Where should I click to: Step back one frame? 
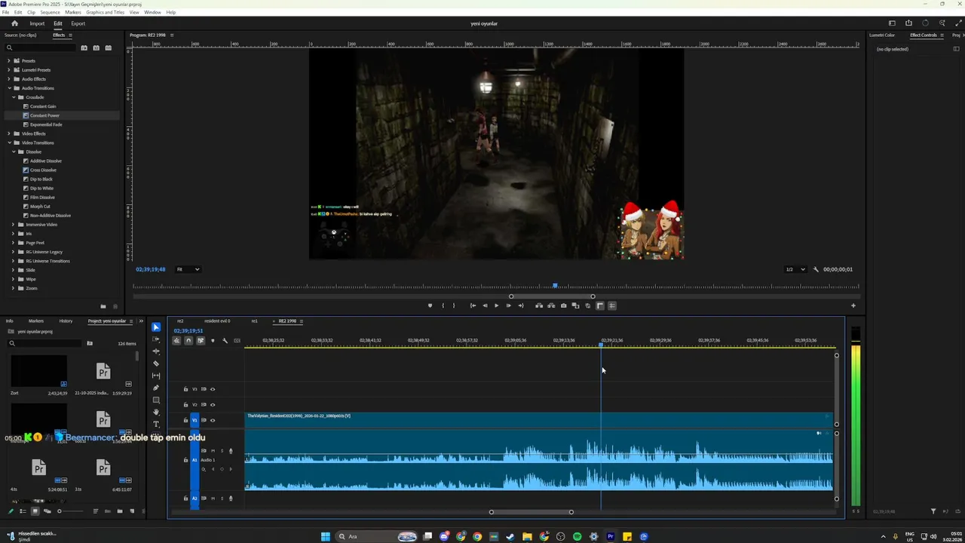[x=485, y=305]
